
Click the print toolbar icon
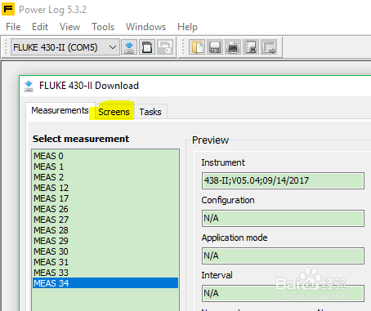pyautogui.click(x=233, y=47)
